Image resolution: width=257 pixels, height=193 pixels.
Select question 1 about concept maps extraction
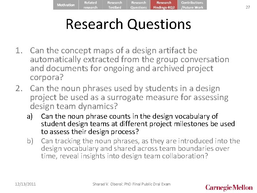pos(122,64)
